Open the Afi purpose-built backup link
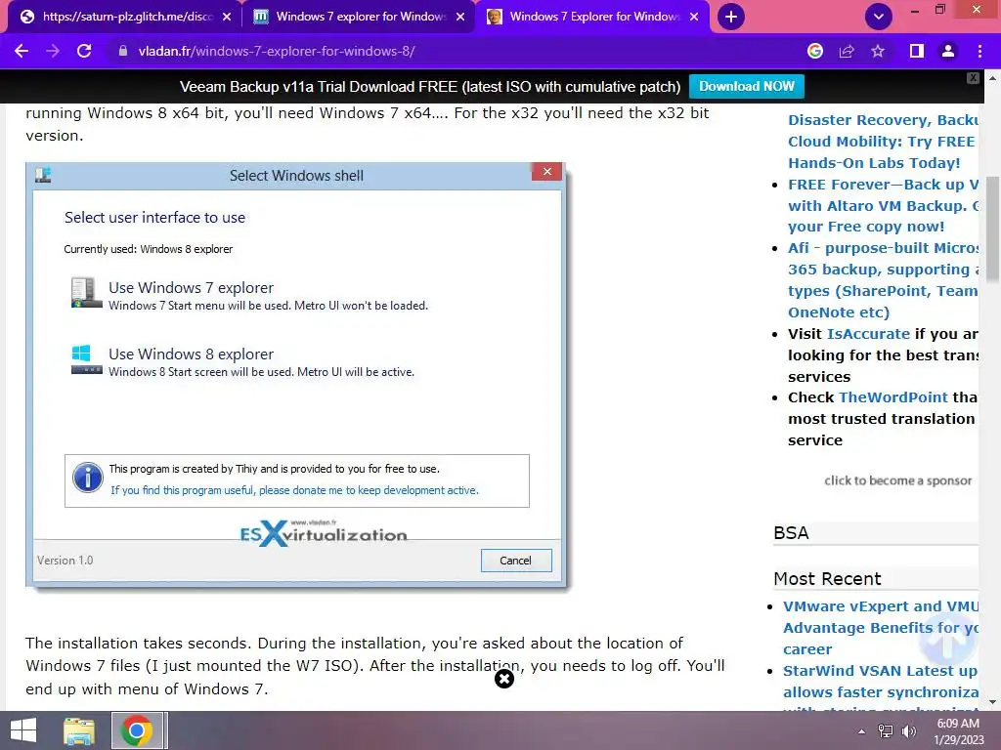Image resolution: width=1001 pixels, height=750 pixels. [883, 280]
